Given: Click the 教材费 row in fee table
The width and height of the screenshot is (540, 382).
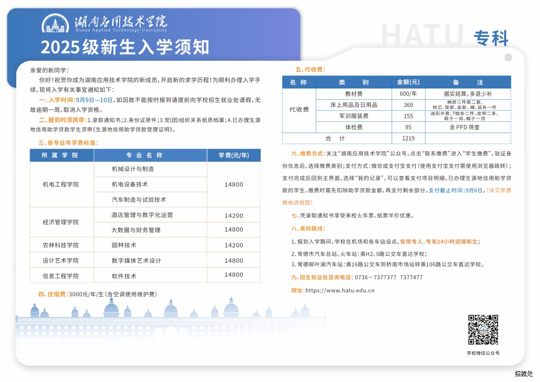Looking at the screenshot, I should point(353,94).
